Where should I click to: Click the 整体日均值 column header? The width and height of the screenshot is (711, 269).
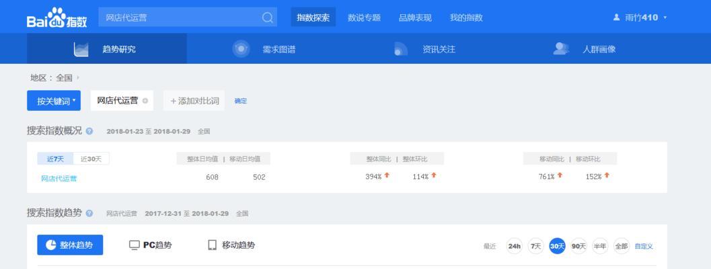(202, 159)
